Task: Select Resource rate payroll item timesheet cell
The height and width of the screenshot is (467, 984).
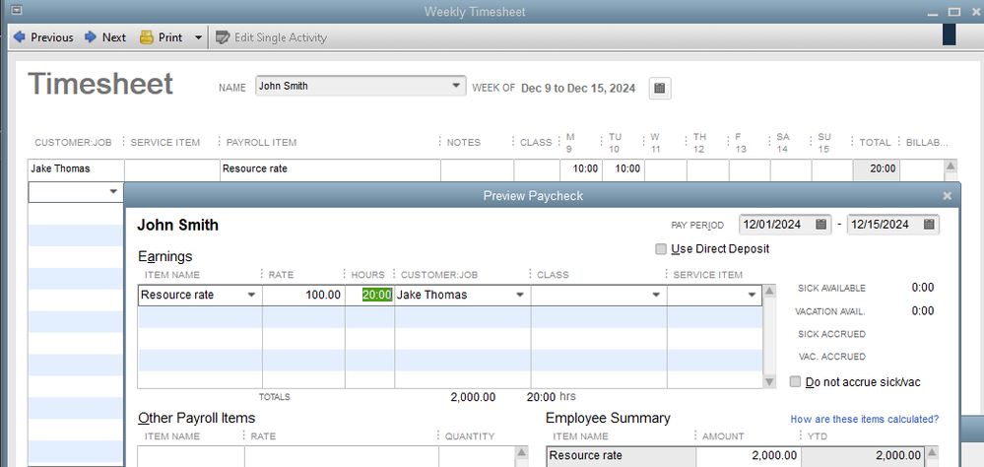Action: (x=330, y=168)
